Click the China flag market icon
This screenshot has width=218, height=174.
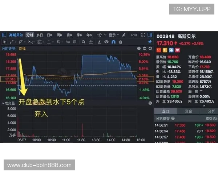159,50
